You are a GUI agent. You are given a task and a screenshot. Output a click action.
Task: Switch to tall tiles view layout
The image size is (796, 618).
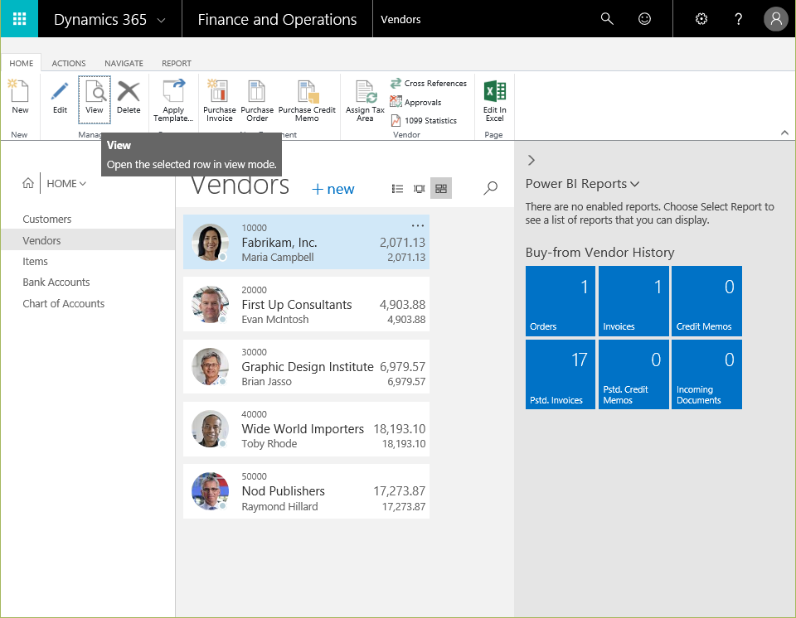point(420,189)
